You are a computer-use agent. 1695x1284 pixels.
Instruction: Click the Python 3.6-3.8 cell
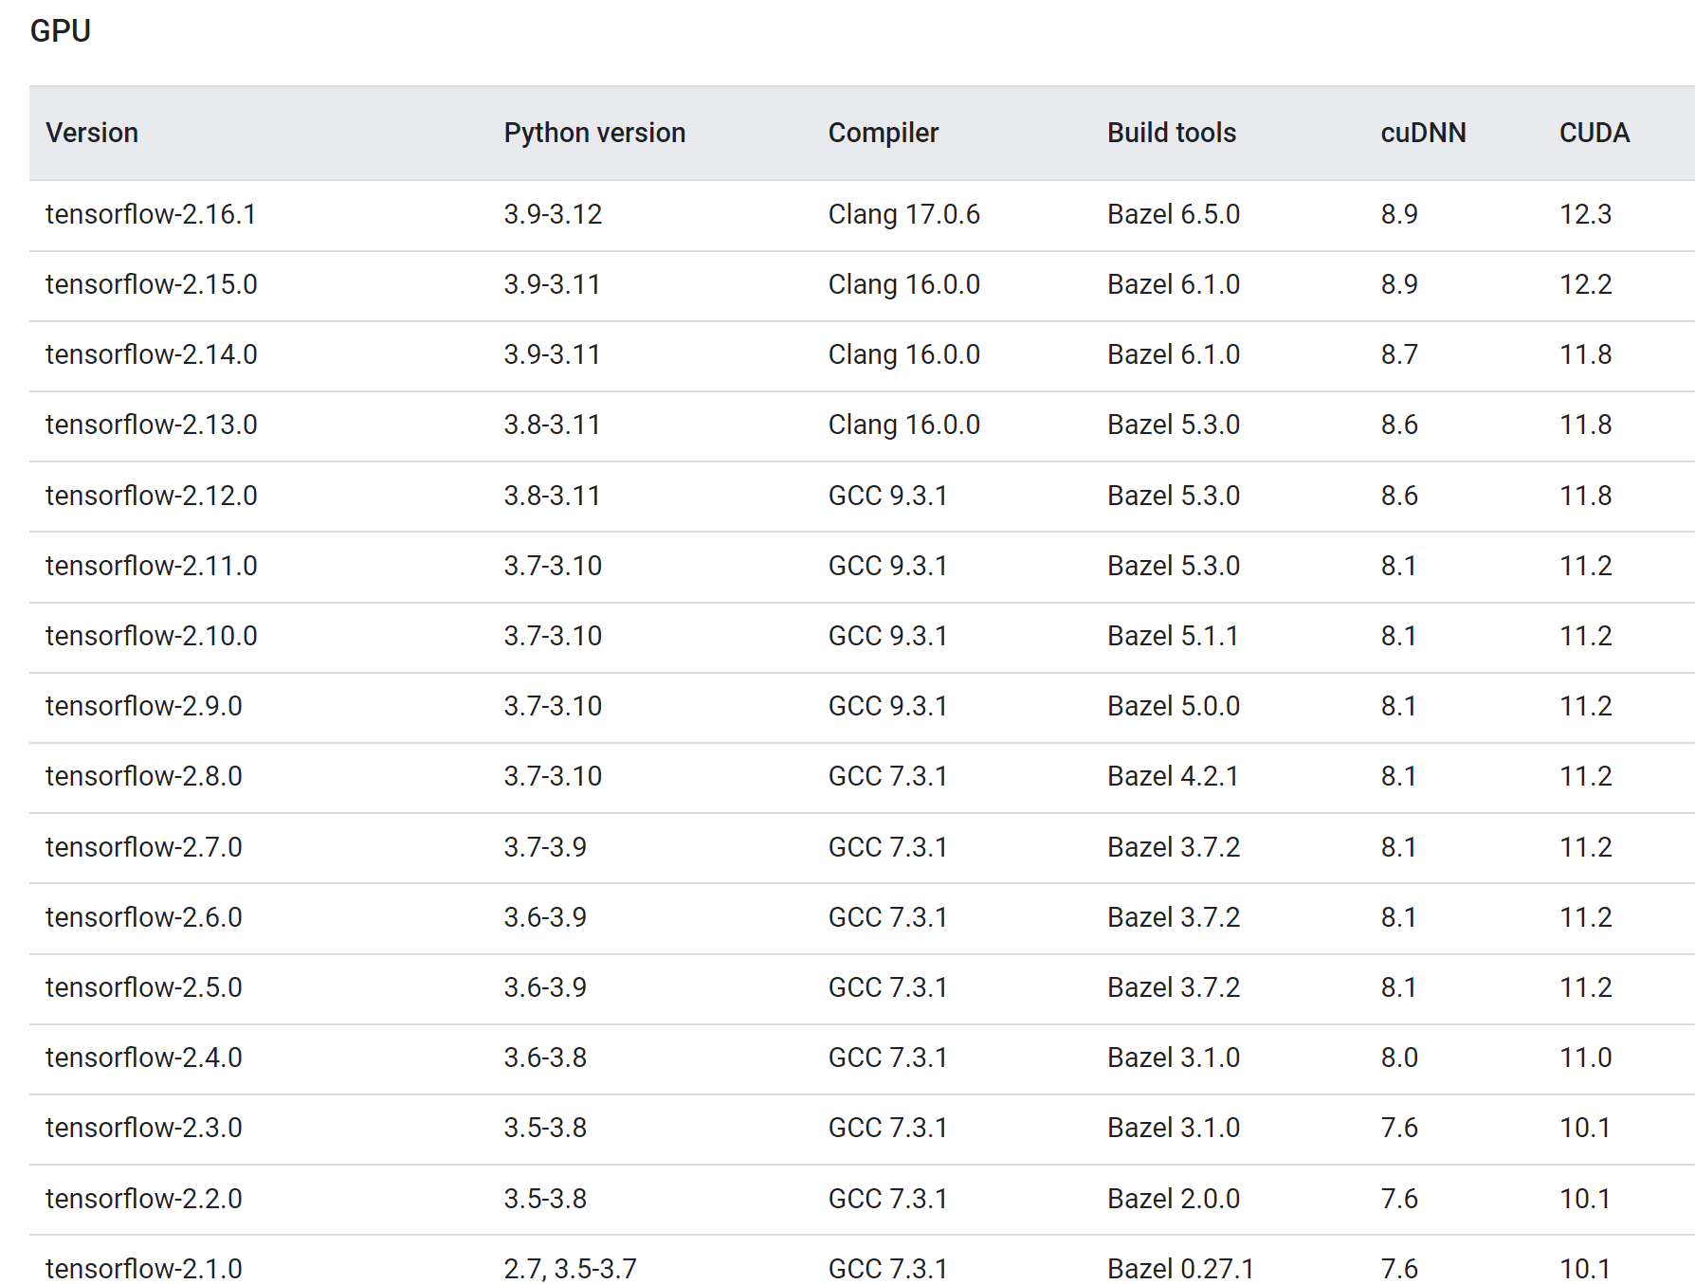(545, 1058)
